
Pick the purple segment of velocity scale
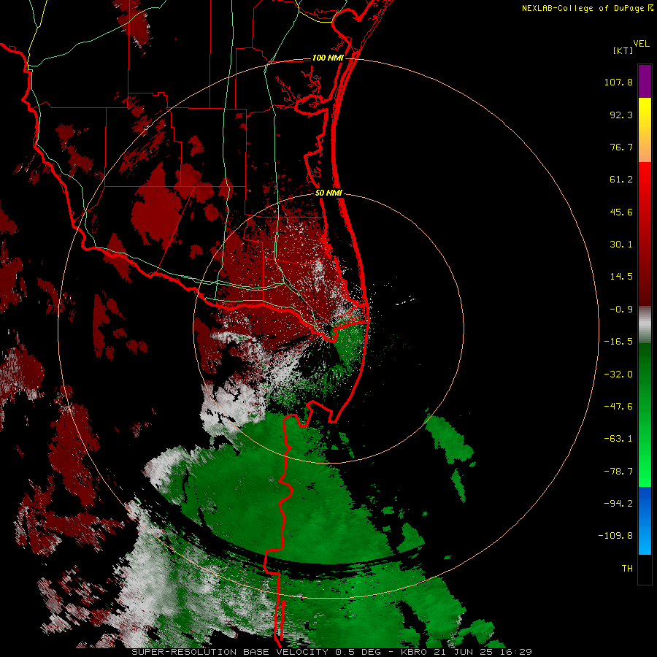pos(645,81)
